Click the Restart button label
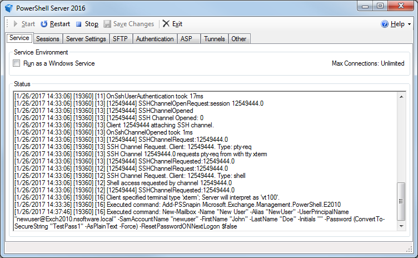Screen dimensions: 418x258 pos(60,24)
